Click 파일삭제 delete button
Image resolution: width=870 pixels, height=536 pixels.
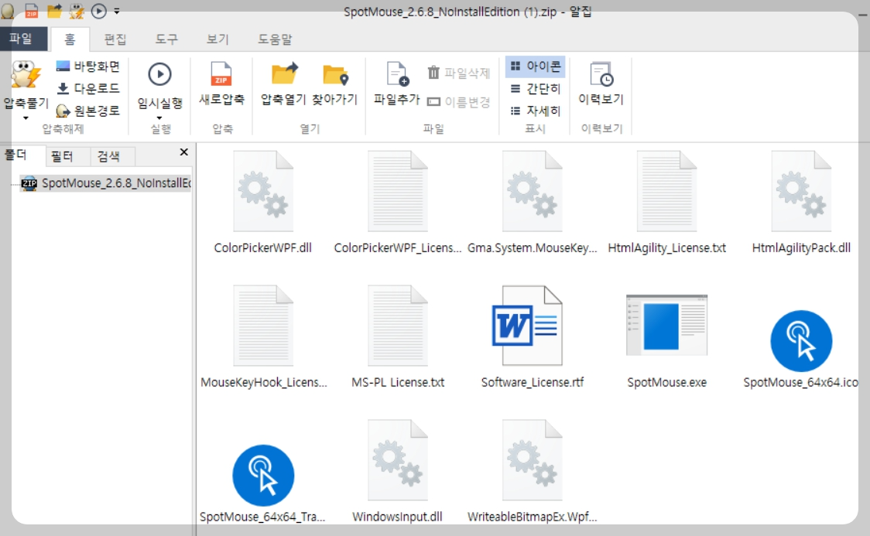click(458, 73)
